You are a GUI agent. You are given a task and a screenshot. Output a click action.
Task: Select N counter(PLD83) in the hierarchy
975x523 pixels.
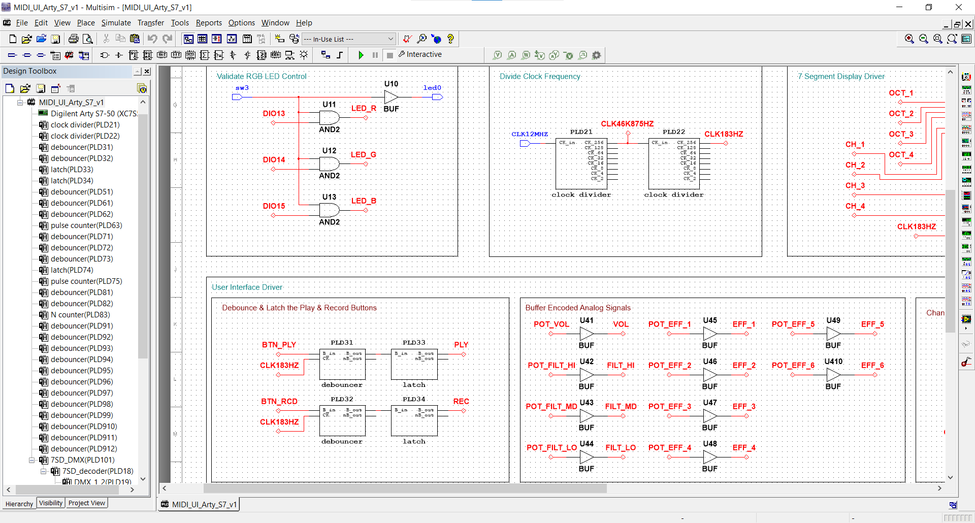(x=80, y=315)
